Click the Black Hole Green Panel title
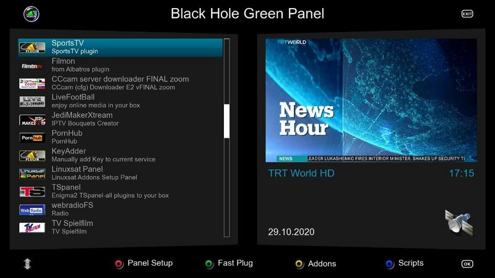This screenshot has height=278, width=495. (x=247, y=14)
